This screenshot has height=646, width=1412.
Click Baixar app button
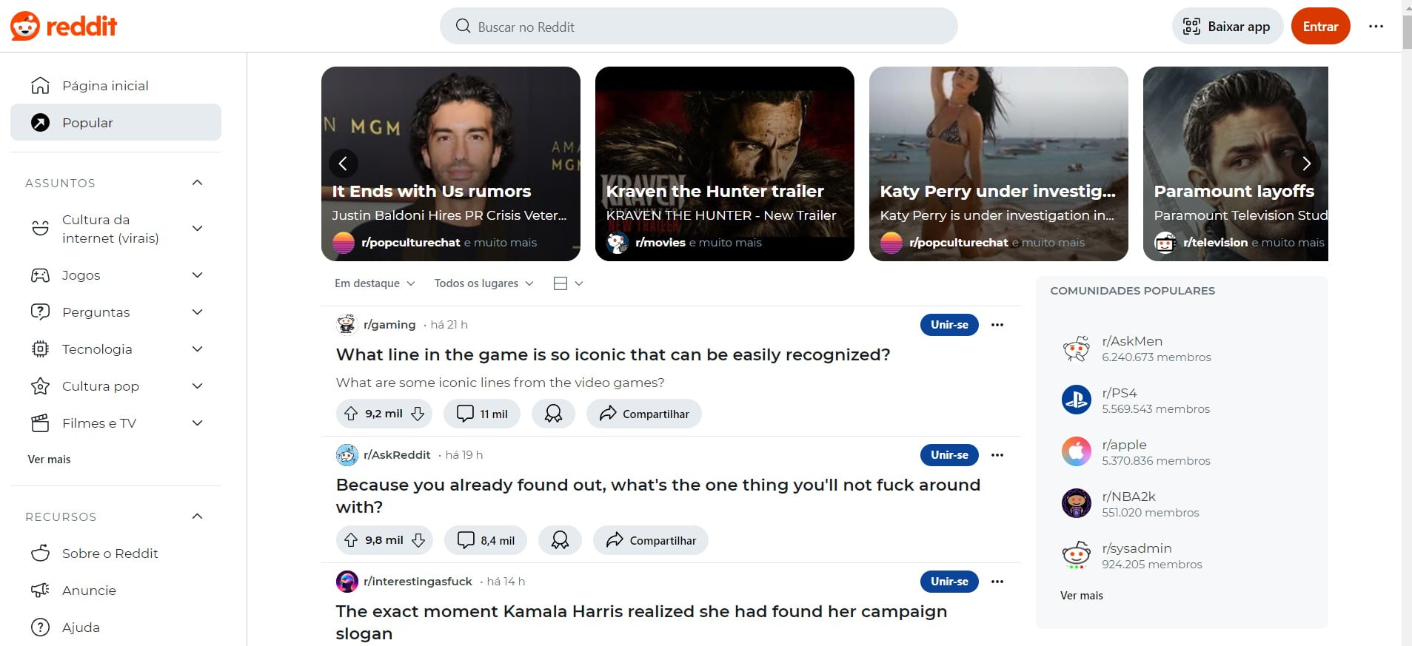[x=1228, y=27]
